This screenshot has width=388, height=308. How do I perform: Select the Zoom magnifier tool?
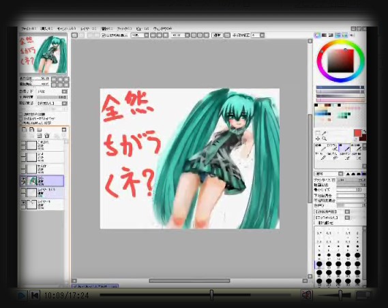[324, 139]
